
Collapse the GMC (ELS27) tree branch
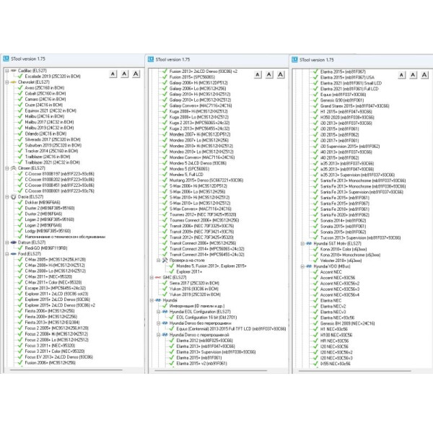(x=149, y=276)
